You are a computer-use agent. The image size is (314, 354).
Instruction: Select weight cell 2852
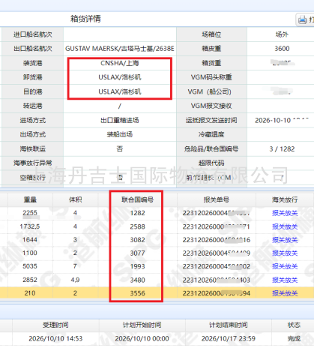30,280
